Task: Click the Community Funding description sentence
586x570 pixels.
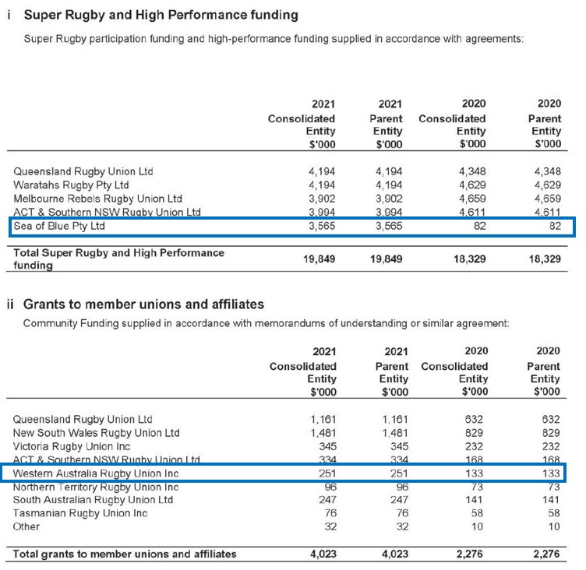Action: [x=266, y=323]
